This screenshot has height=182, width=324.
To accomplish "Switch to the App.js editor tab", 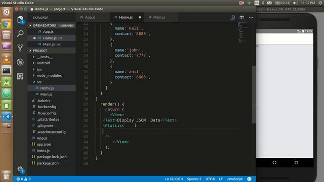I will [93, 17].
